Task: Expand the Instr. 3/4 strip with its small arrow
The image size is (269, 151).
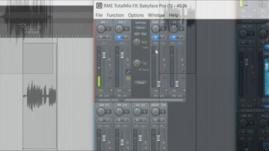Action: point(166,90)
